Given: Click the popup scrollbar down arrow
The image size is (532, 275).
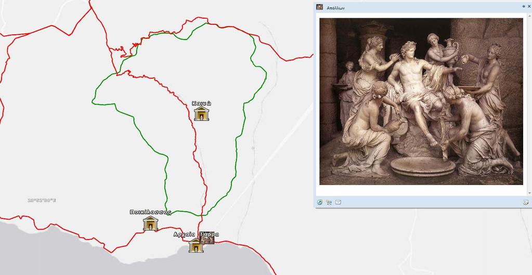Looking at the screenshot, I should click(529, 193).
